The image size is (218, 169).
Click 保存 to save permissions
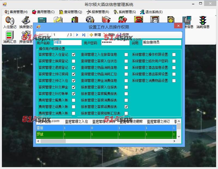pos(123,35)
